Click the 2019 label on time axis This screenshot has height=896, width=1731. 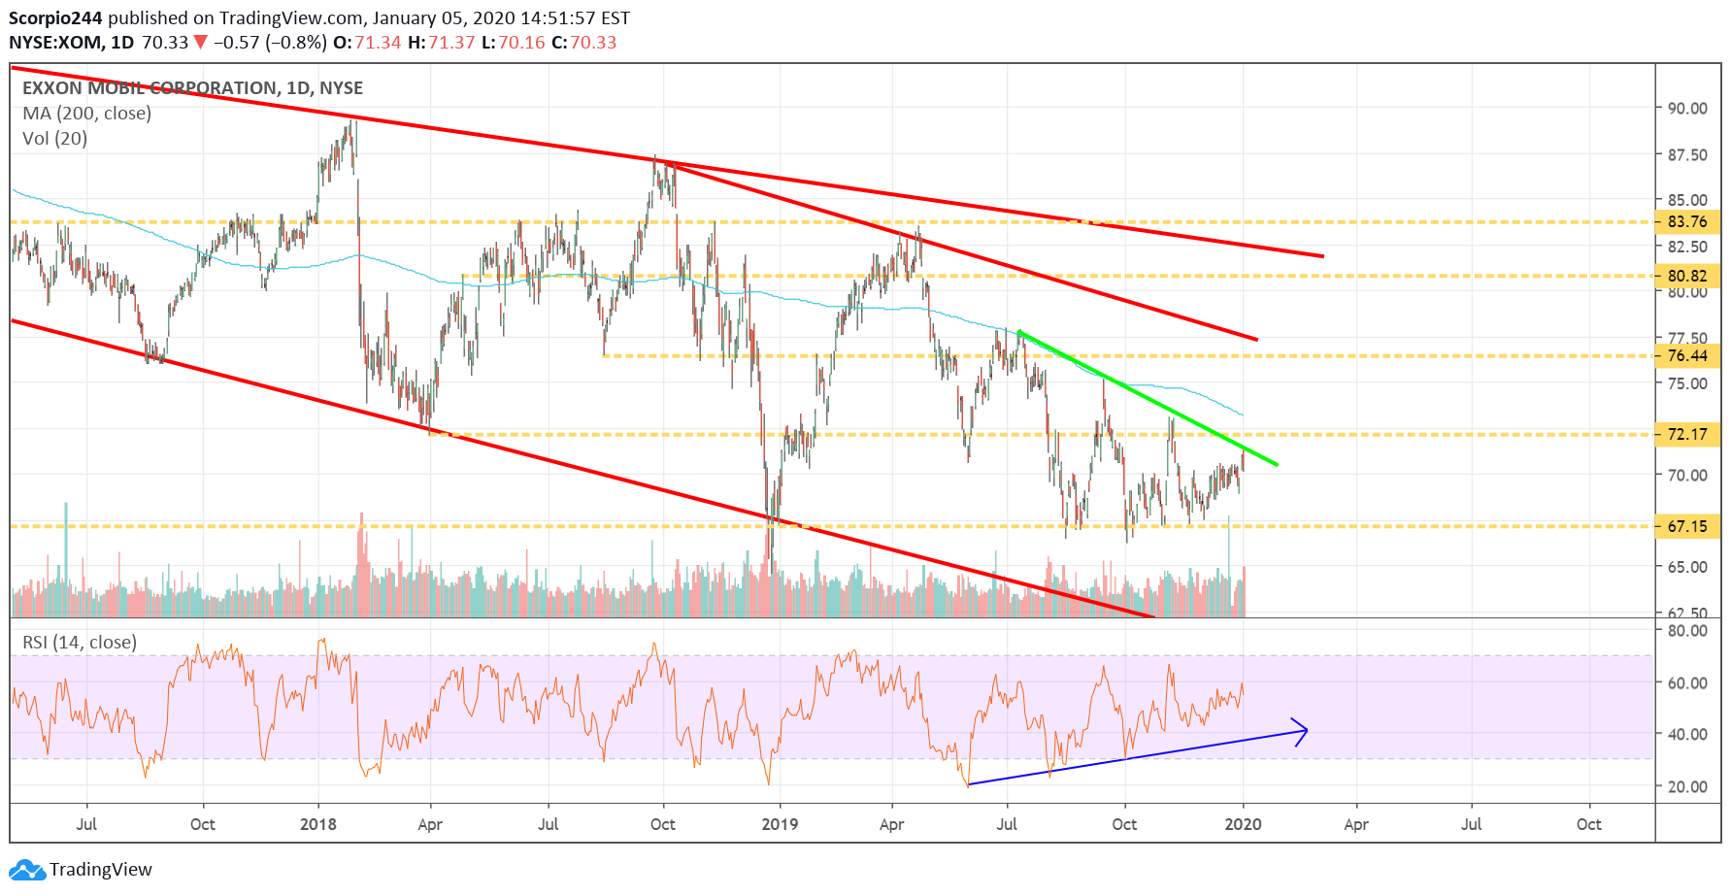coord(780,824)
